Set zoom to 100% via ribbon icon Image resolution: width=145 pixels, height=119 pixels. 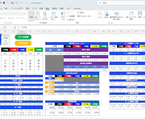pyautogui.click(x=106, y=15)
